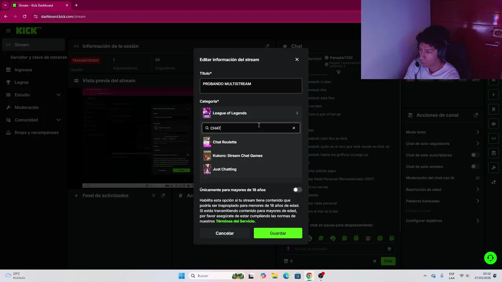This screenshot has width=502, height=282.
Task: Open the chat settings gear icon
Action: pyautogui.click(x=375, y=261)
